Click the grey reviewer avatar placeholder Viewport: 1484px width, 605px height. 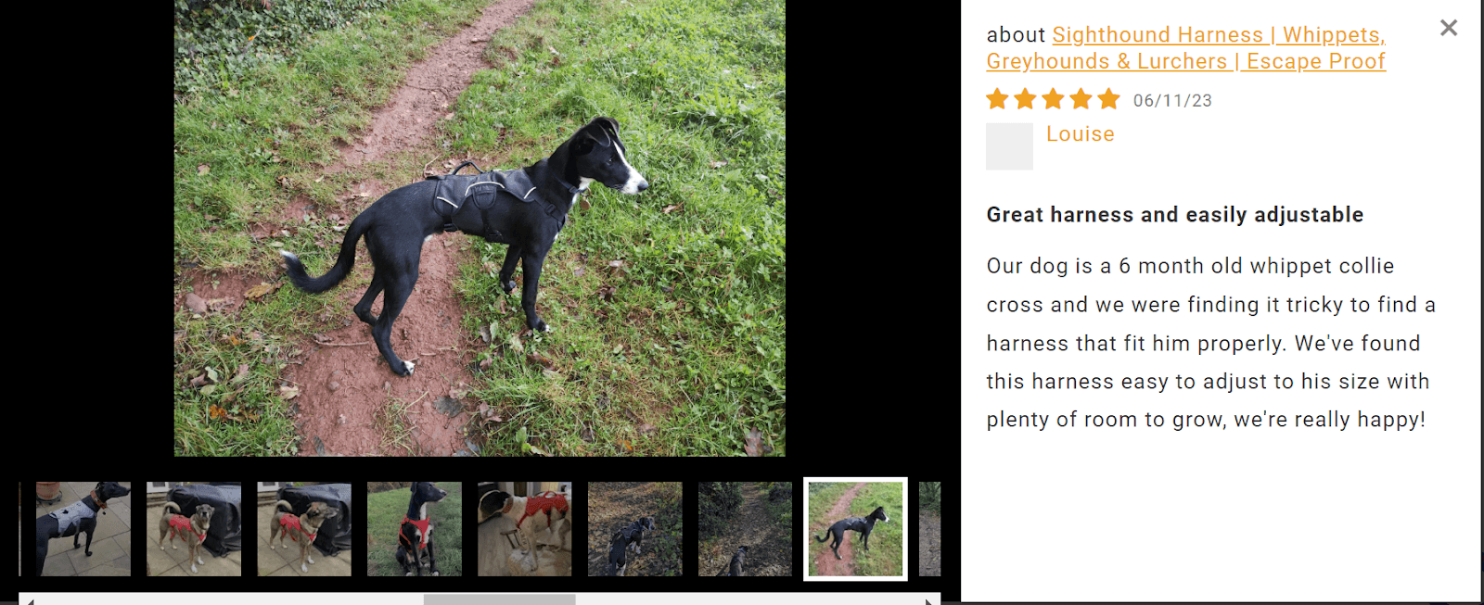pos(1009,146)
